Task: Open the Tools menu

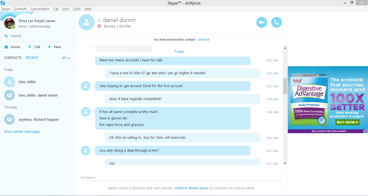Action: click(x=77, y=9)
